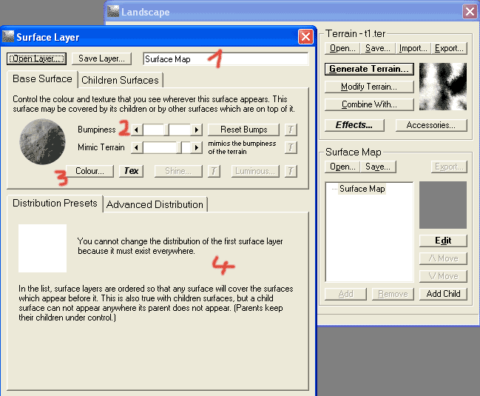Viewport: 480px width, 396px height.
Task: Click the Colour button
Action: (x=89, y=171)
